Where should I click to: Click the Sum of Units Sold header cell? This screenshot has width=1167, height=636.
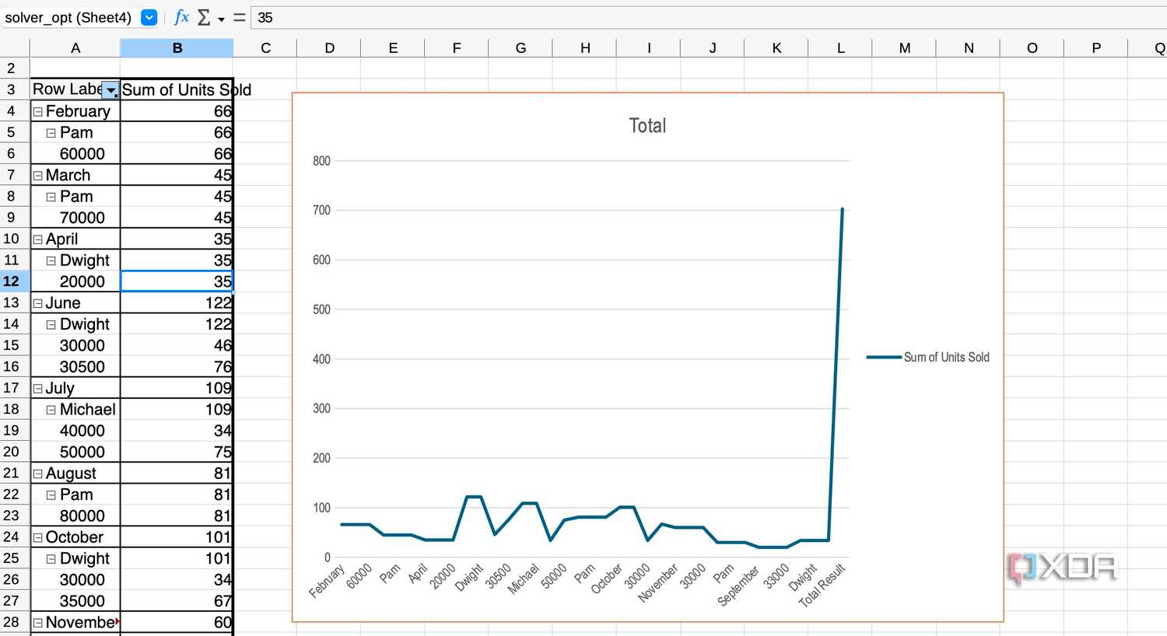177,89
